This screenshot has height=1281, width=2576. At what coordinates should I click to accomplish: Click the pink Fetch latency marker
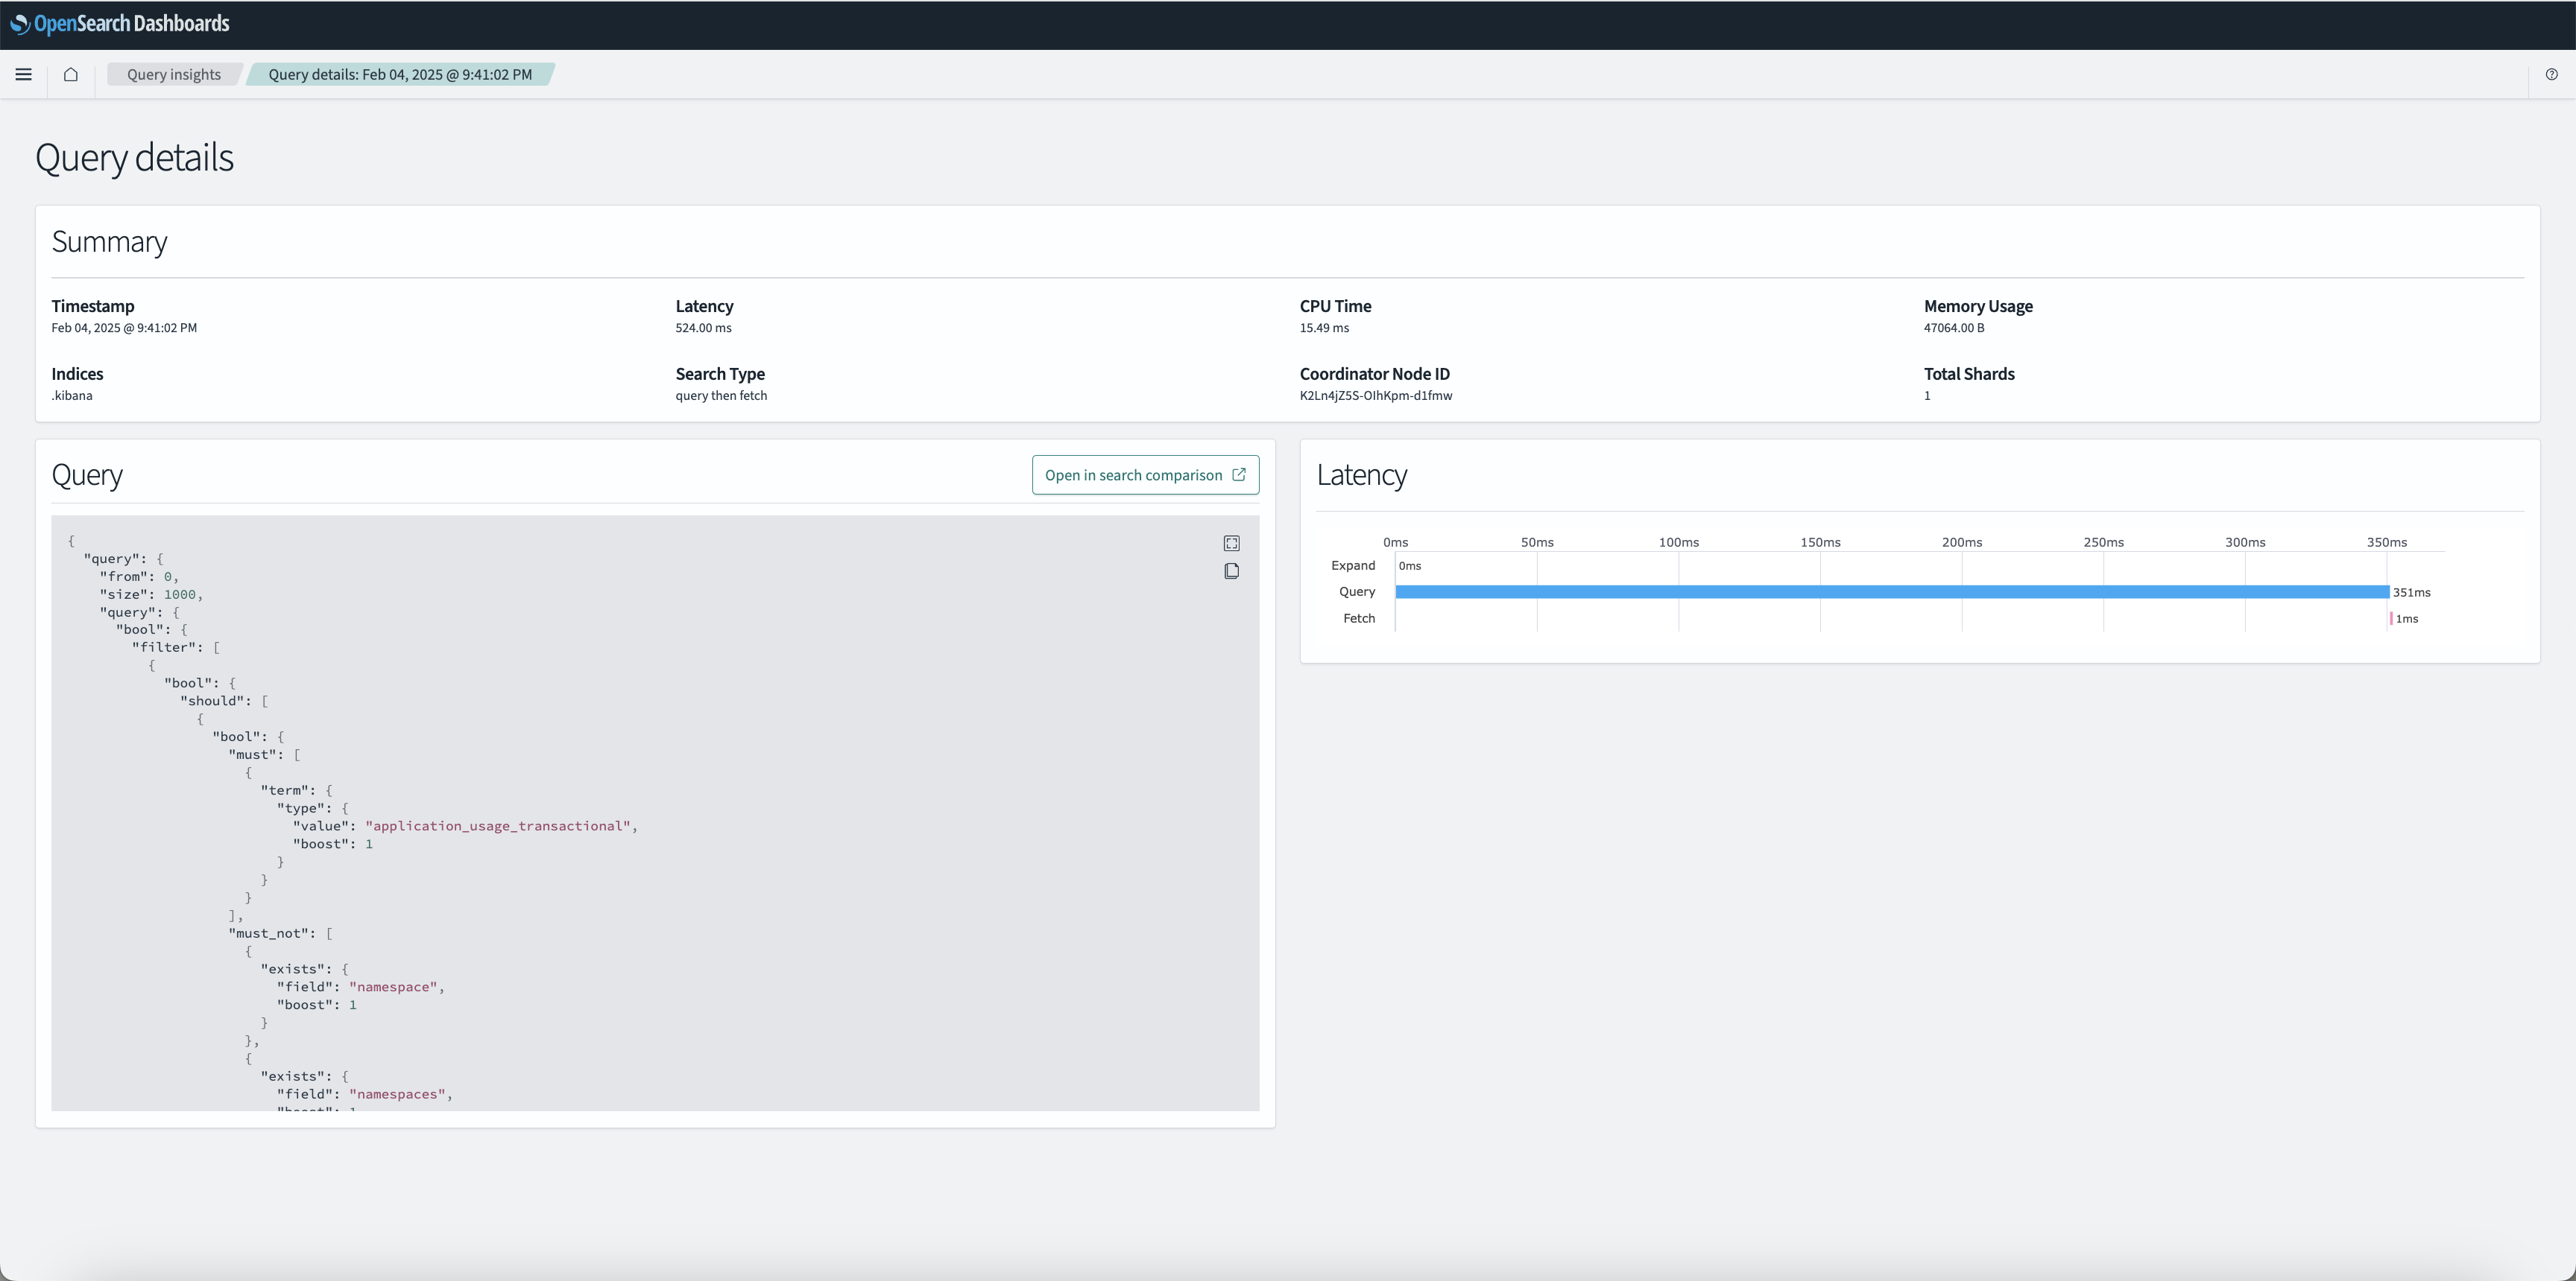coord(2392,617)
